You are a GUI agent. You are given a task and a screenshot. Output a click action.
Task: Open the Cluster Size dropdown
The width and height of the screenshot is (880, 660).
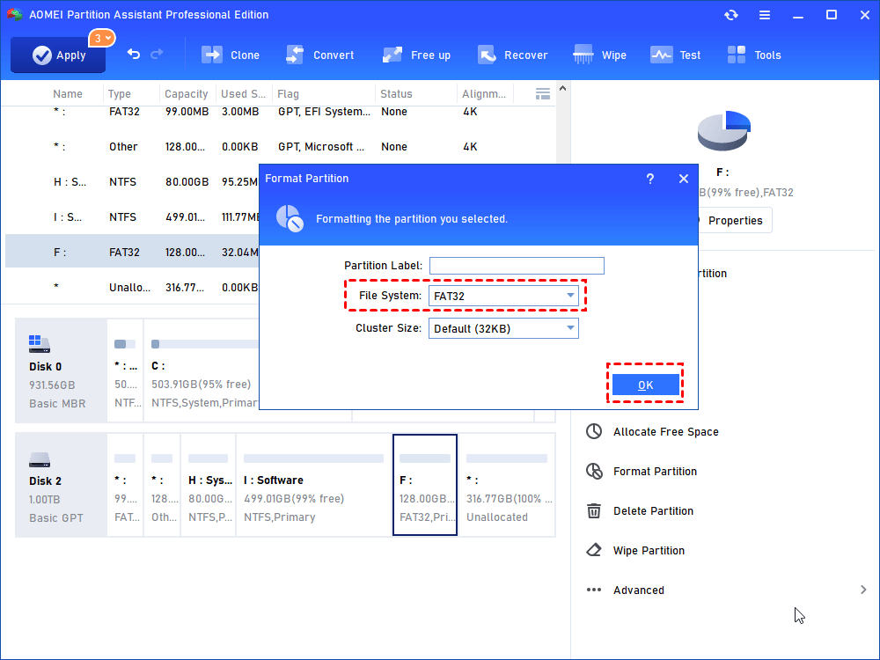pyautogui.click(x=503, y=328)
